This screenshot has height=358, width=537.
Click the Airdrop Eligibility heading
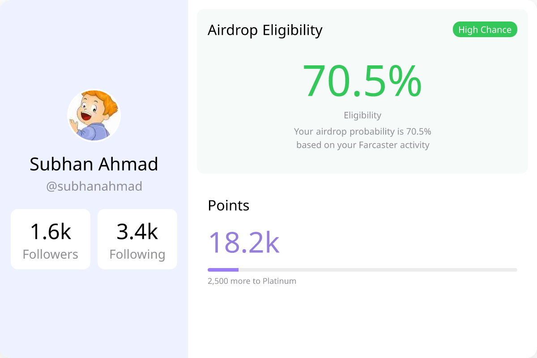[265, 30]
